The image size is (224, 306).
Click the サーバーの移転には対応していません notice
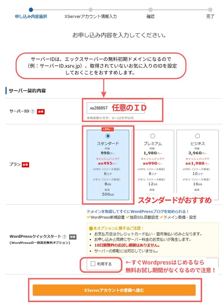coord(126,251)
